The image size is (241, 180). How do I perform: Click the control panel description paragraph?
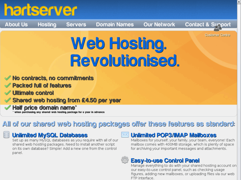(x=184, y=172)
